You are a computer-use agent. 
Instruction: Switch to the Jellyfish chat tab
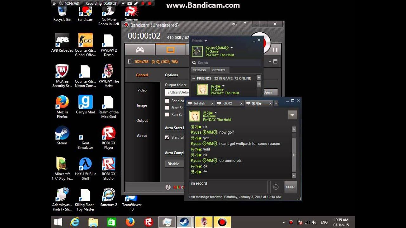(199, 104)
